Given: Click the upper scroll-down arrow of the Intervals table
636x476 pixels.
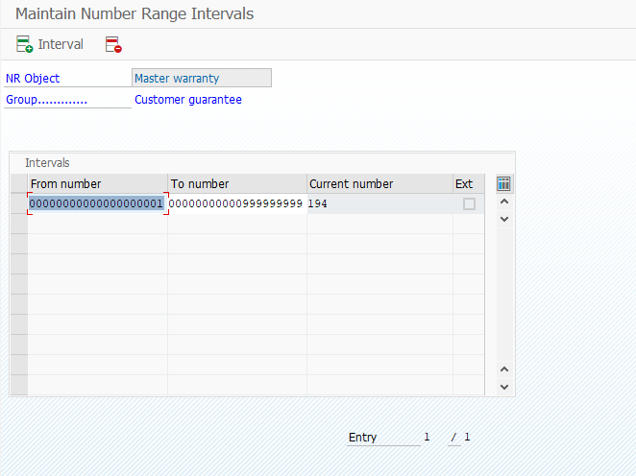Looking at the screenshot, I should coord(504,219).
